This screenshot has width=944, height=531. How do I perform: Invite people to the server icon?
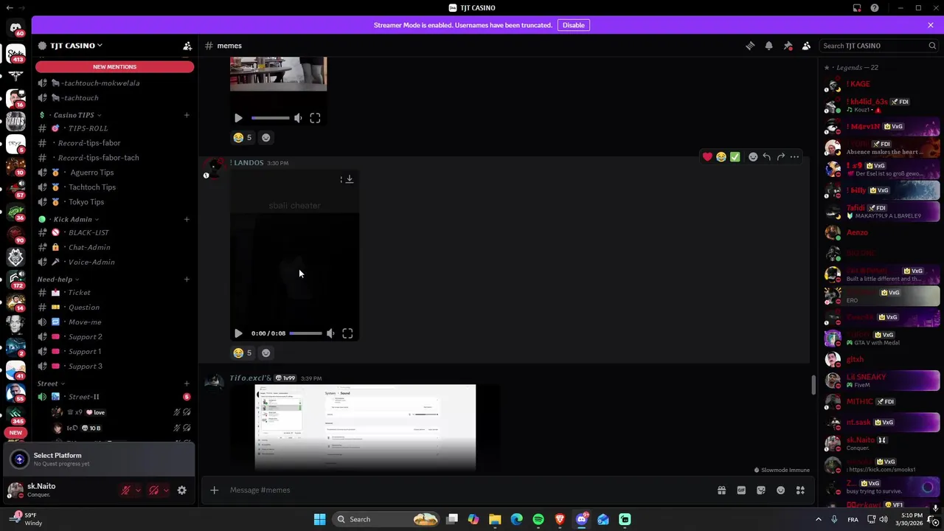click(x=187, y=46)
